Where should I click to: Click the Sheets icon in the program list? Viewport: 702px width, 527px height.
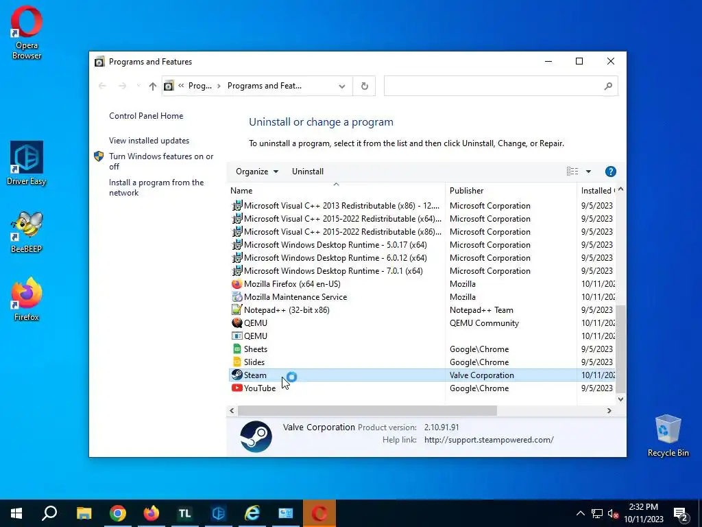pyautogui.click(x=237, y=349)
